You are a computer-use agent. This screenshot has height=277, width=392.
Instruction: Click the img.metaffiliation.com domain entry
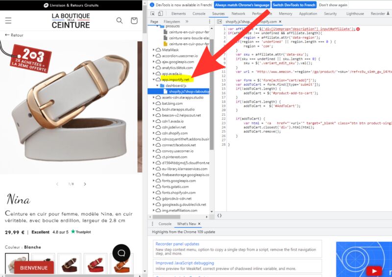tap(179, 210)
